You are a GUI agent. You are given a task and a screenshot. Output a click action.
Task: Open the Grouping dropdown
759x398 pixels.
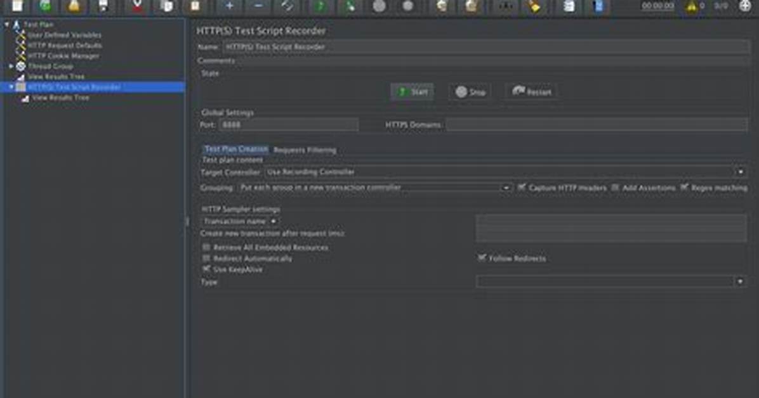[x=374, y=187]
